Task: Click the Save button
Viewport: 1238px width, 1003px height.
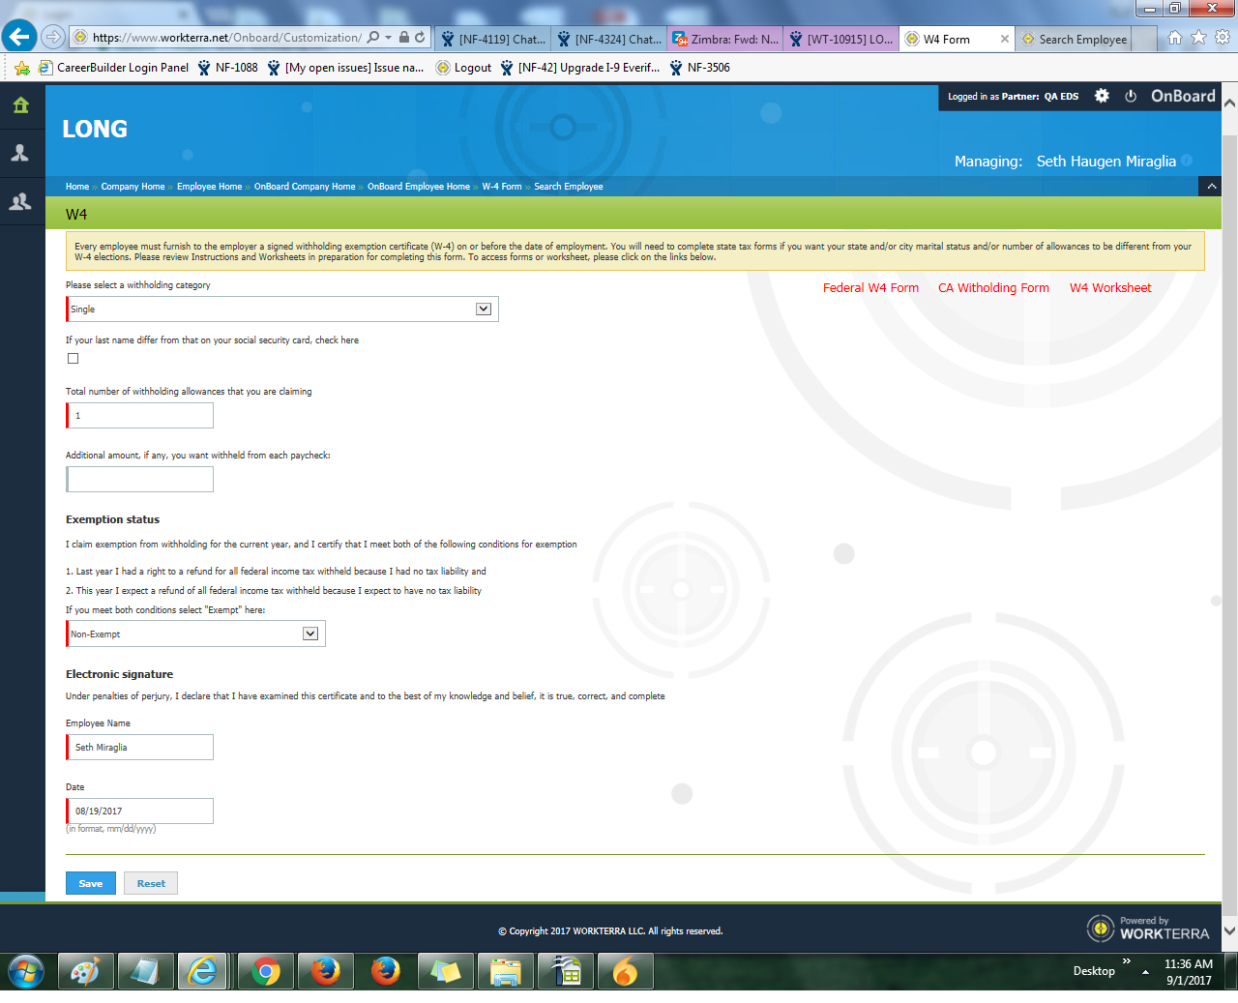Action: tap(90, 883)
